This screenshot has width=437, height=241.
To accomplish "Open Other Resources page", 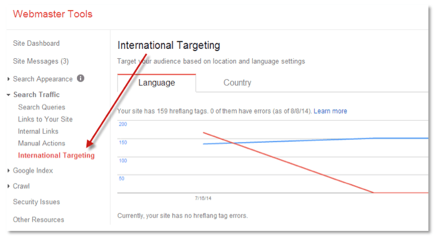I will pyautogui.click(x=38, y=220).
